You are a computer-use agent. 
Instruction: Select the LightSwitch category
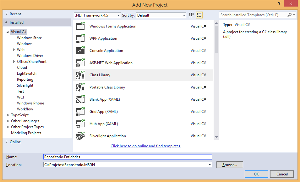tap(27, 73)
